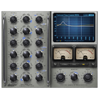Click the 'DECIBELS' heading above gain knobs
Viewport: 99px width, 99px height.
coord(13,13)
